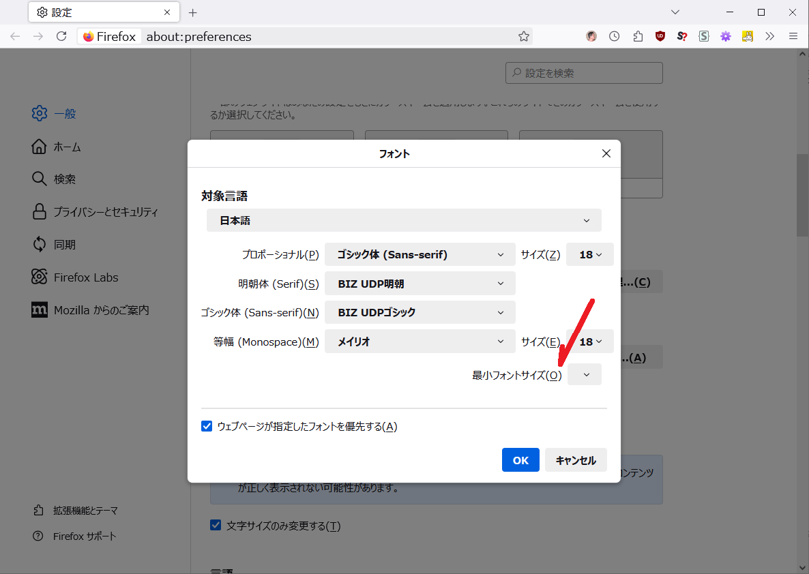The width and height of the screenshot is (809, 574).
Task: Open the プロポーショナル font type dropdown
Action: 420,255
